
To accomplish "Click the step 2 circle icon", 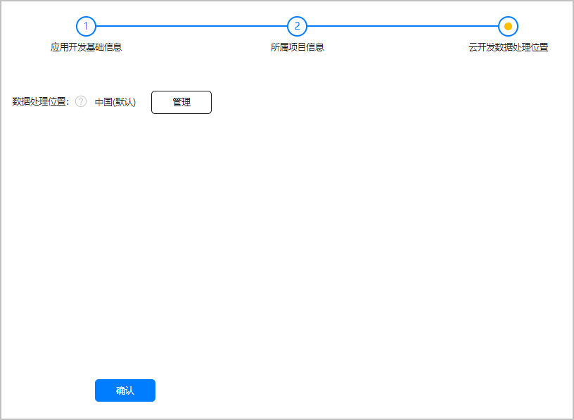I will [297, 26].
